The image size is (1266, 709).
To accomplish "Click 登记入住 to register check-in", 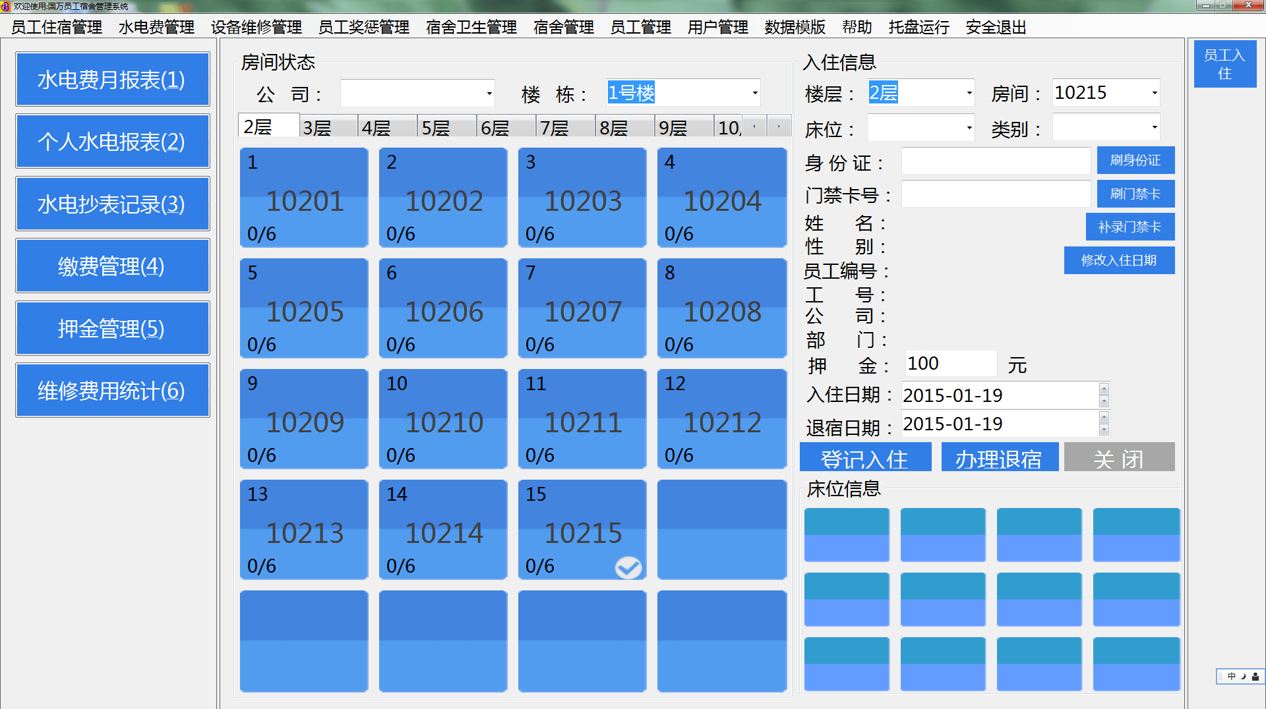I will coord(864,457).
